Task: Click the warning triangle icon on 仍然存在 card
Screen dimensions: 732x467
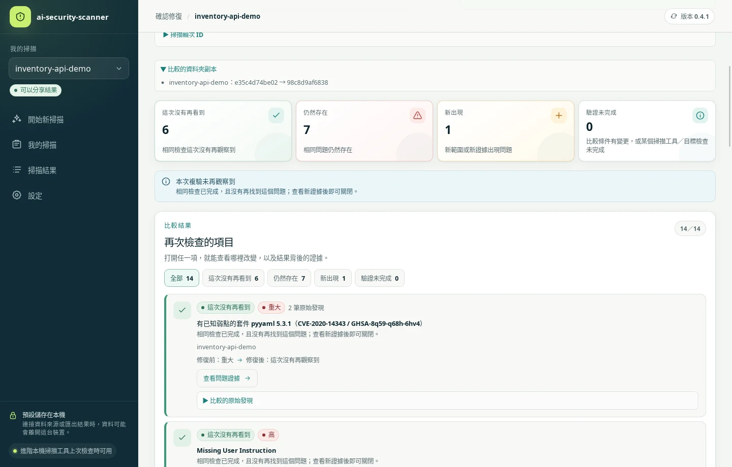Action: (x=417, y=115)
